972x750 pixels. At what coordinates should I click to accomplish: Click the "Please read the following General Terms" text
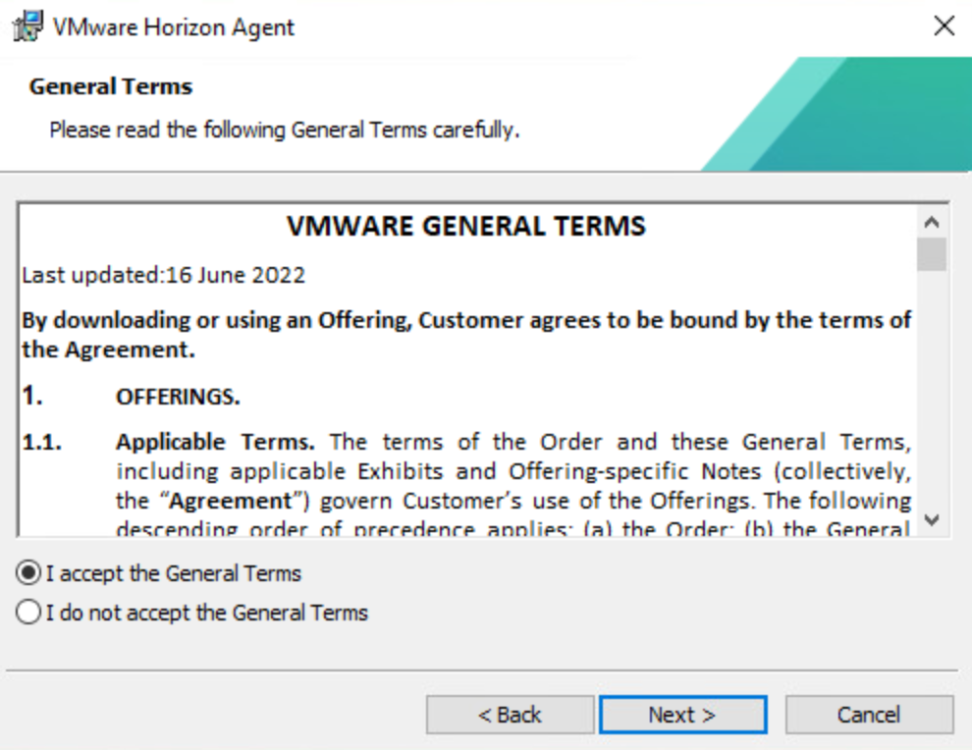[x=284, y=130]
